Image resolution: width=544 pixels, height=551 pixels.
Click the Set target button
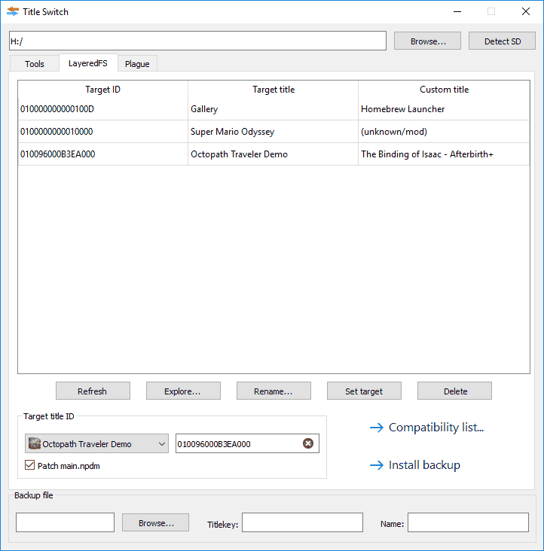[x=364, y=391]
